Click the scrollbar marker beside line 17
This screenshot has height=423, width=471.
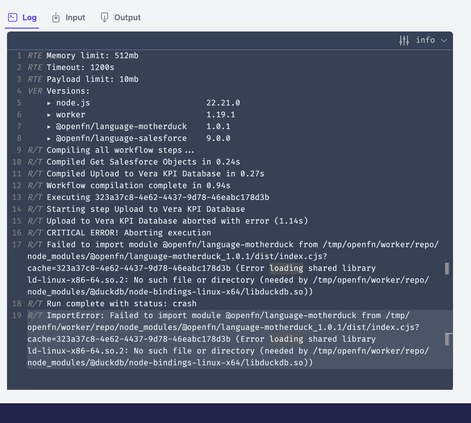point(447,268)
